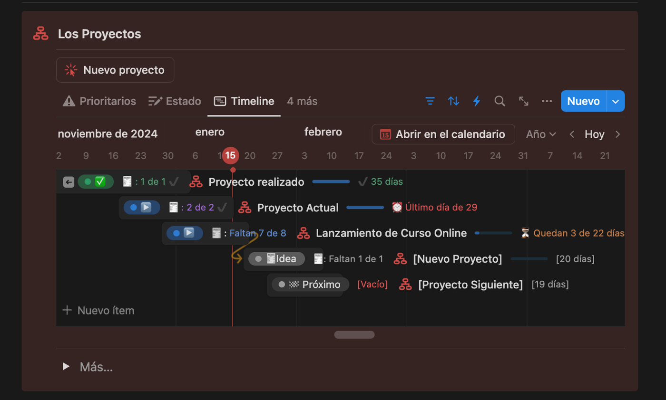The image size is (666, 400).
Task: Click hierarchy icon beside [Proyecto Siguiente]
Action: pos(405,285)
